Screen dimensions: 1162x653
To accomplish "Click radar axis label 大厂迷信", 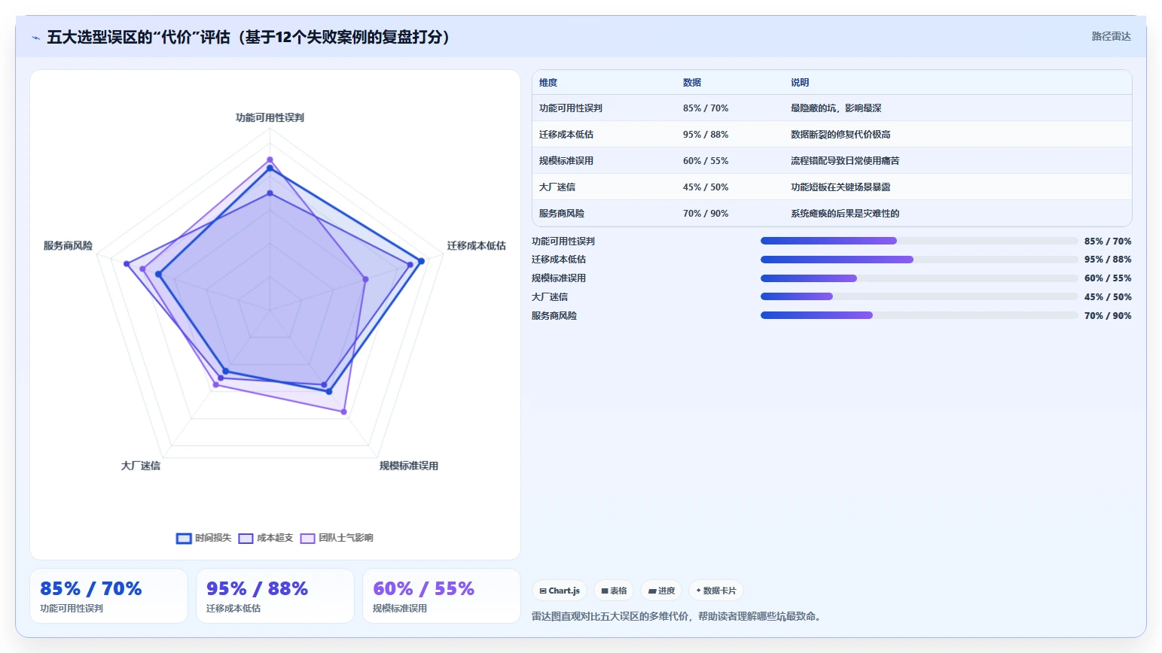I will 141,466.
